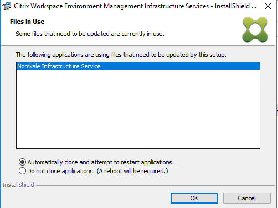The height and width of the screenshot is (208, 278).
Task: Select the Automatically close and restart radio button
Action: pos(22,162)
